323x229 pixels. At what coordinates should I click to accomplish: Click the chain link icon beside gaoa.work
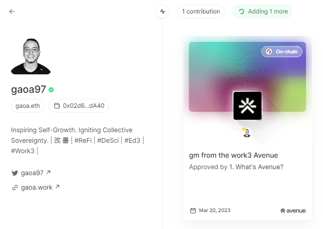15,188
